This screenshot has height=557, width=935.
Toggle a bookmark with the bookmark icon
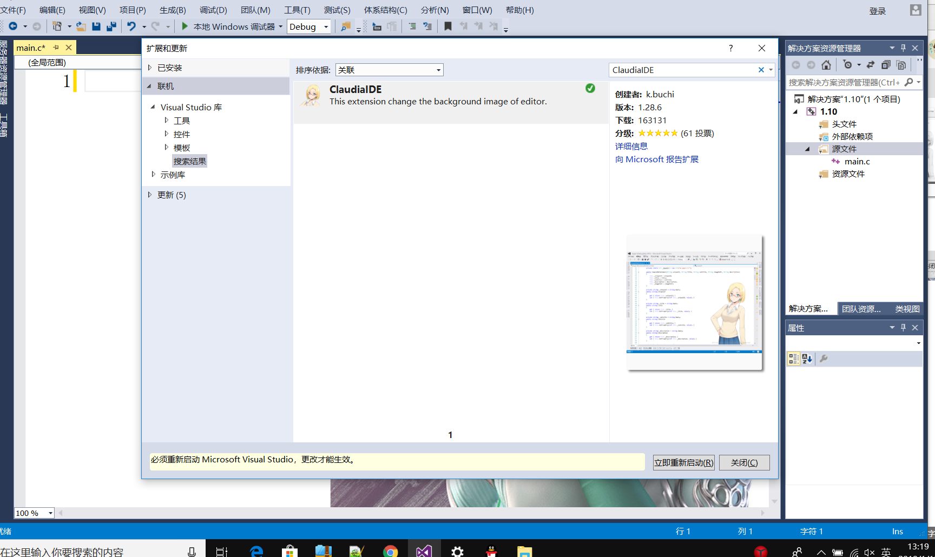(448, 26)
